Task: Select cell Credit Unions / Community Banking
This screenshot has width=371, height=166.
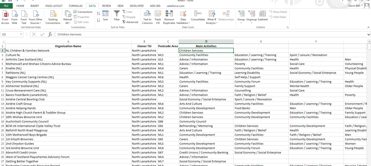Action: [206, 153]
